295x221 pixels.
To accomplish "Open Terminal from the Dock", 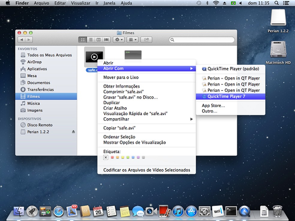I will 231,212.
